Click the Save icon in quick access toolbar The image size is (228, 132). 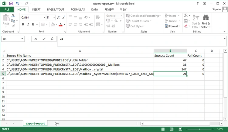(x=11, y=3)
